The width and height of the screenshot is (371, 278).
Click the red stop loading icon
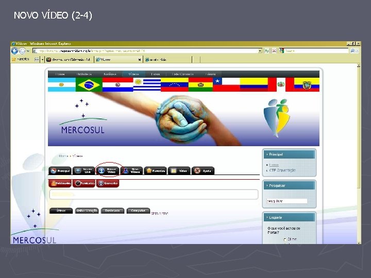(274, 51)
